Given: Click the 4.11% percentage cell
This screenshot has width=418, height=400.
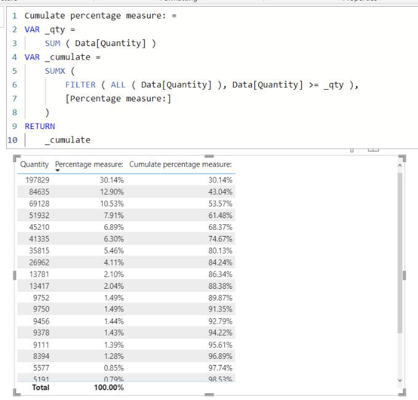Looking at the screenshot, I should [x=114, y=262].
